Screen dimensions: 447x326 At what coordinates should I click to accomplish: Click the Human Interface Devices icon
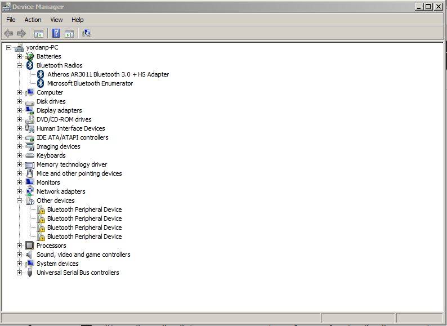click(30, 128)
